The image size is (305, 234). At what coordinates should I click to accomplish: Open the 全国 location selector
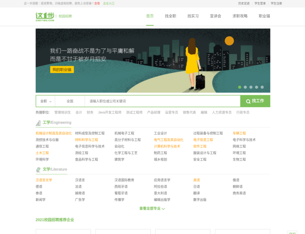click(x=70, y=101)
